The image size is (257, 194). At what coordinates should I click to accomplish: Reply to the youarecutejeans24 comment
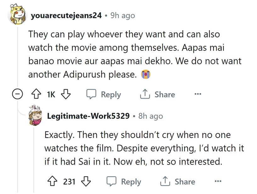104,95
